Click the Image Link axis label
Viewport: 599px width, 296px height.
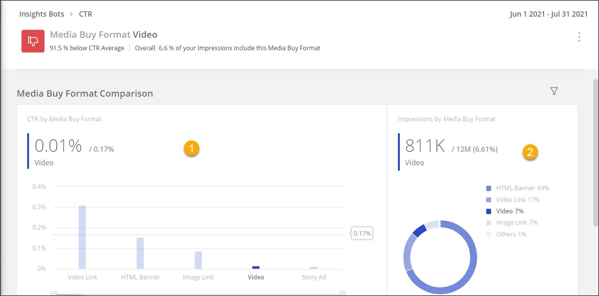coord(198,277)
